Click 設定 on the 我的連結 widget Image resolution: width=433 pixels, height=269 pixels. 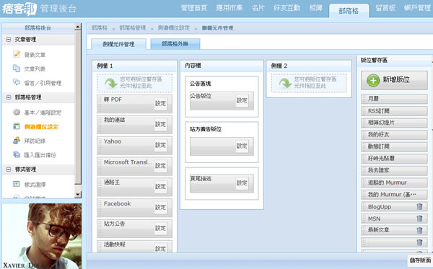coord(160,124)
